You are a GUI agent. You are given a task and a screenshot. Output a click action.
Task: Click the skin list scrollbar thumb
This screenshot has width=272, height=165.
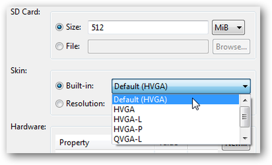point(245,117)
